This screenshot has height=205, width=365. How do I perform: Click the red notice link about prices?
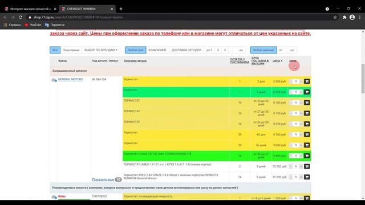[180, 33]
